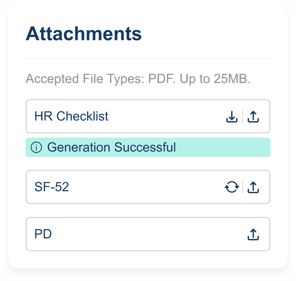Click the info icon in Generation Successful banner
This screenshot has width=296, height=281.
(36, 147)
